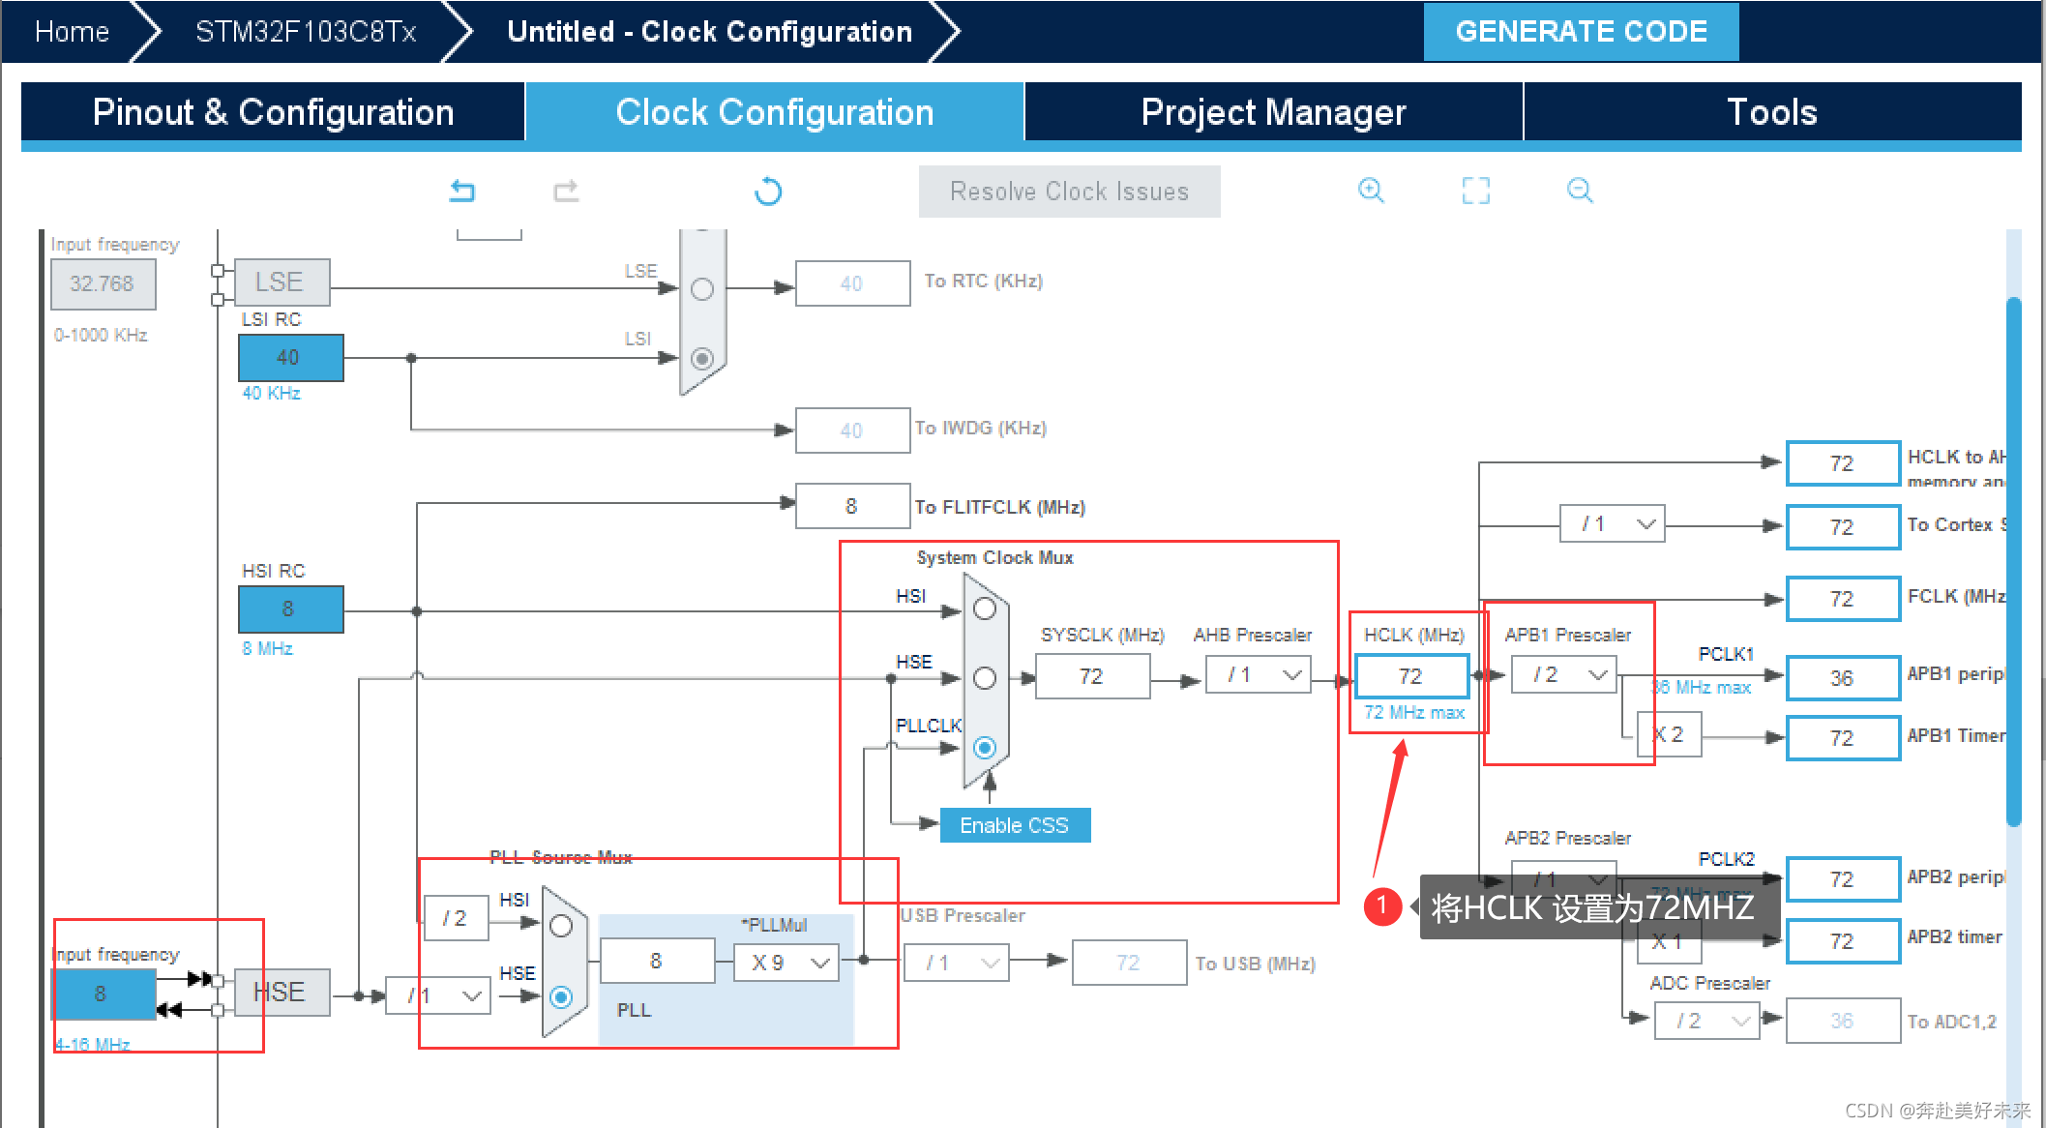Click the HSI /2 divider box
The image size is (2046, 1128).
coord(457,918)
